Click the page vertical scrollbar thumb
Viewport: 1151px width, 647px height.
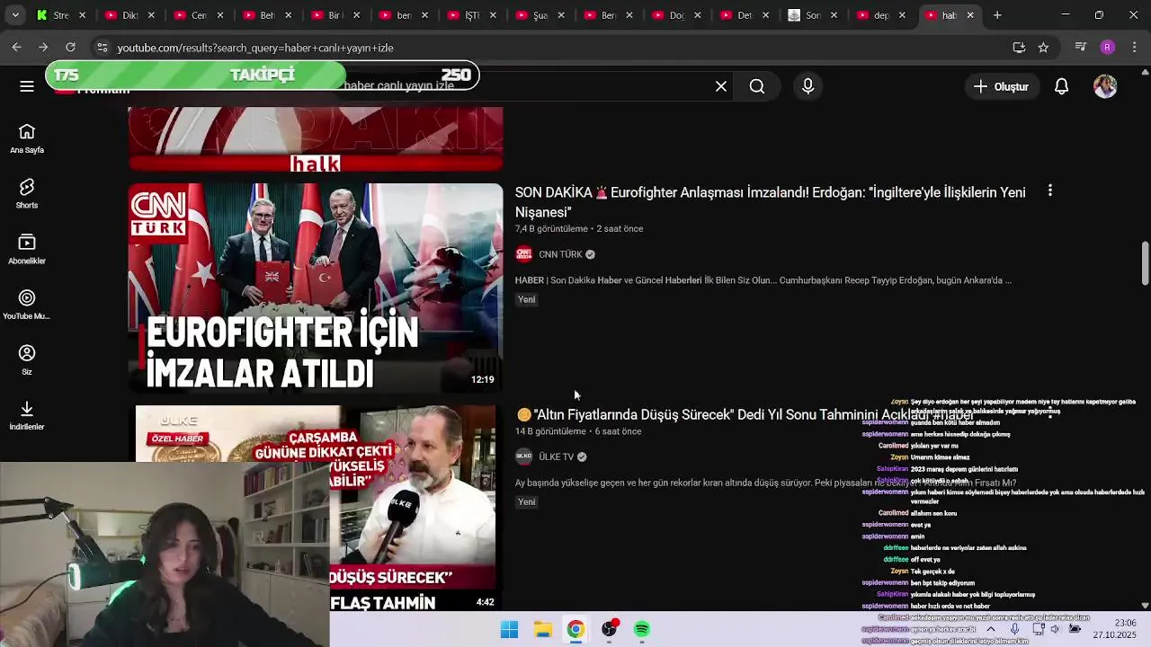tap(1145, 263)
